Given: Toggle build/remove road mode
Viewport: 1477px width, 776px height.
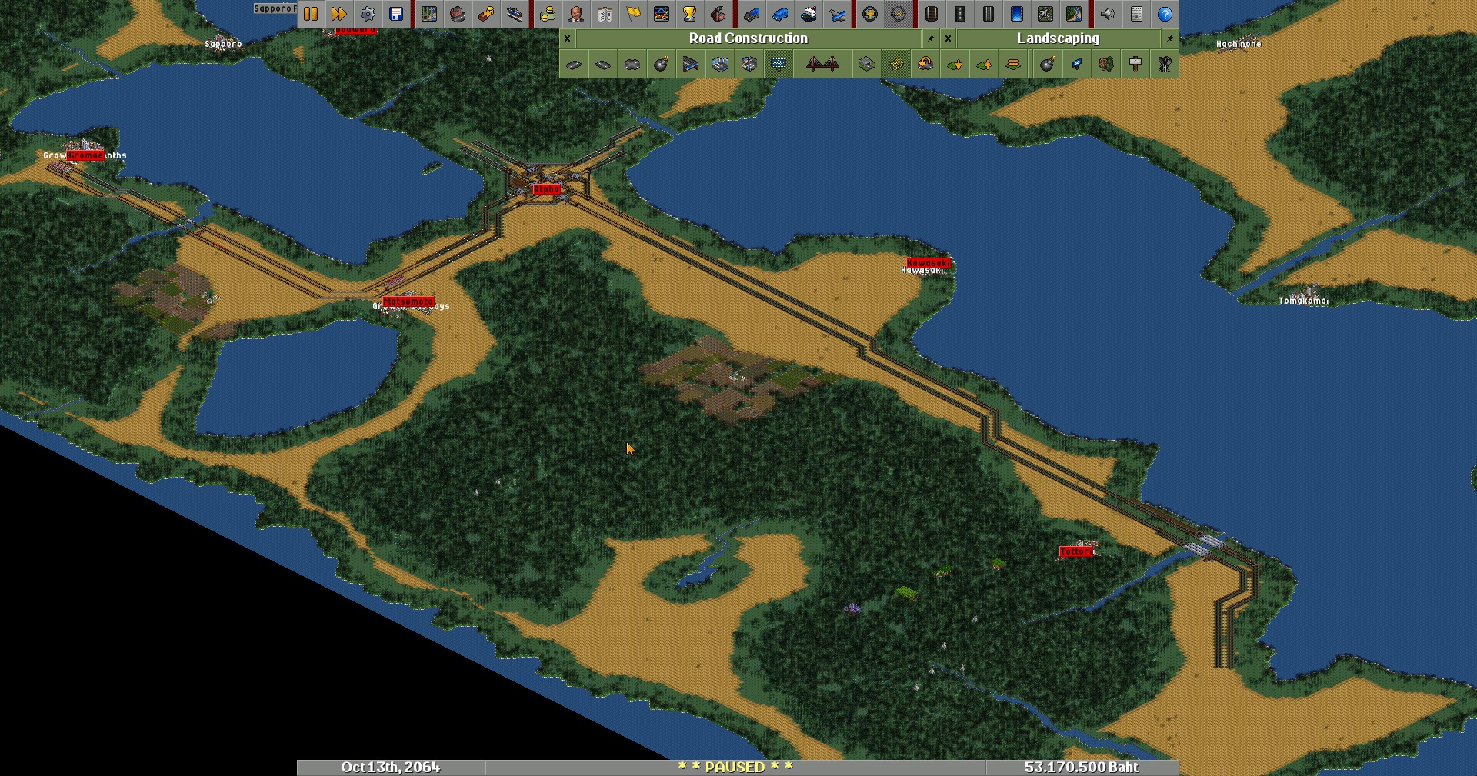Looking at the screenshot, I should pos(896,65).
